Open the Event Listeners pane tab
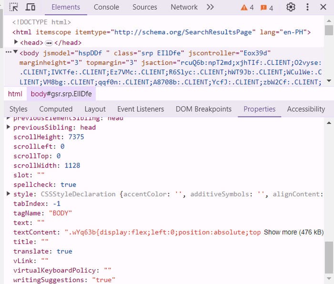Image resolution: width=334 pixels, height=284 pixels. pos(141,109)
